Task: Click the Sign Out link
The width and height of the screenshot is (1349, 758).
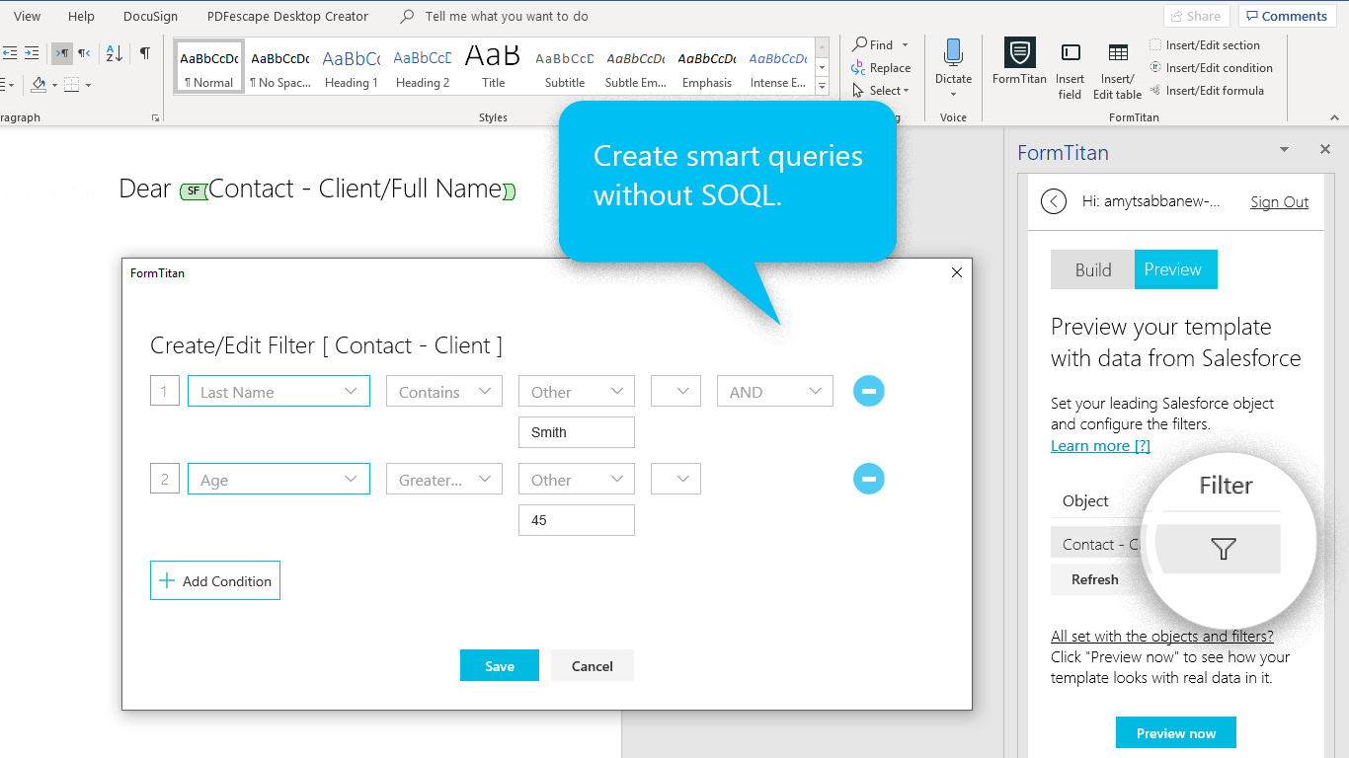Action: 1279,202
